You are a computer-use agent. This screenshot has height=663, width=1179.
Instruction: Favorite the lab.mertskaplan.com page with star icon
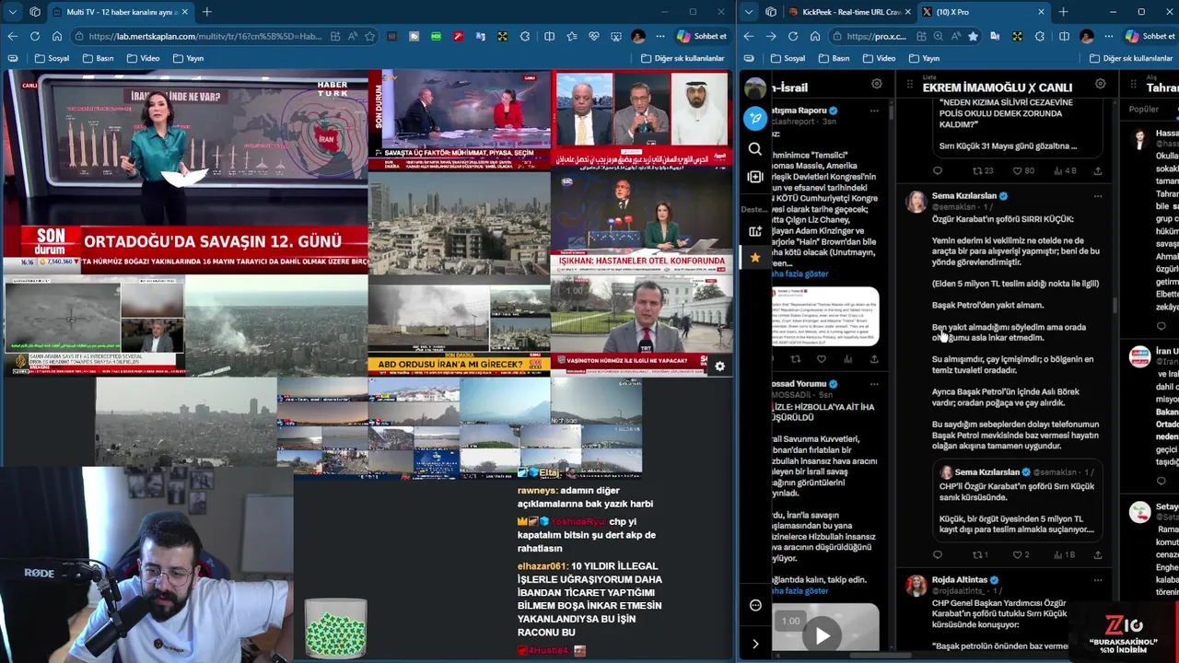pyautogui.click(x=369, y=36)
